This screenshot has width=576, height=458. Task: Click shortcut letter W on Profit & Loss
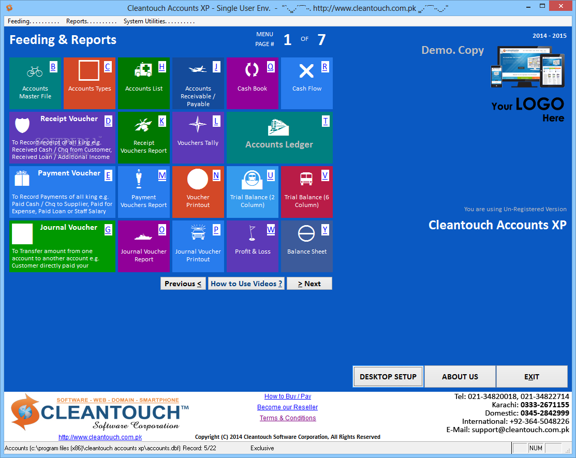pos(271,230)
